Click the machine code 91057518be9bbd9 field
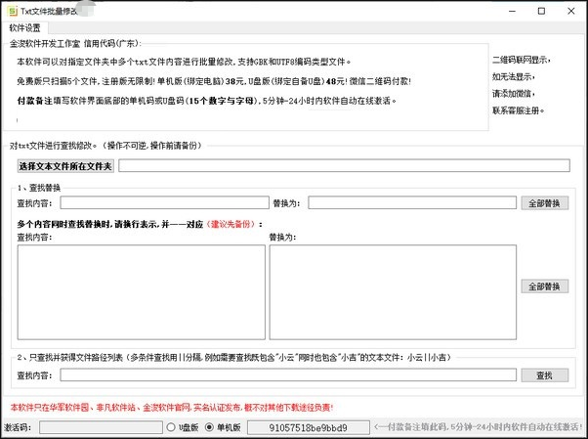This screenshot has height=439, width=588. click(309, 427)
